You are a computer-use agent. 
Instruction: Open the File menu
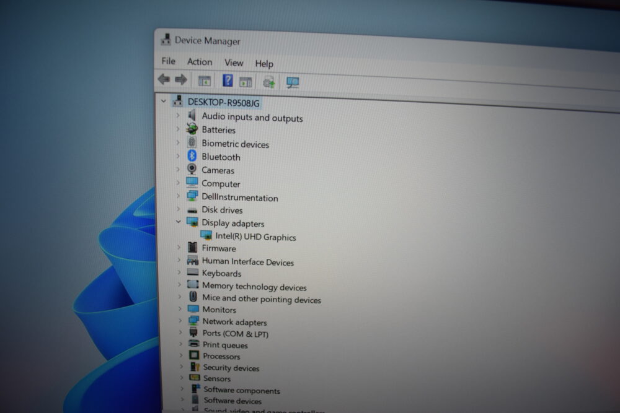169,61
